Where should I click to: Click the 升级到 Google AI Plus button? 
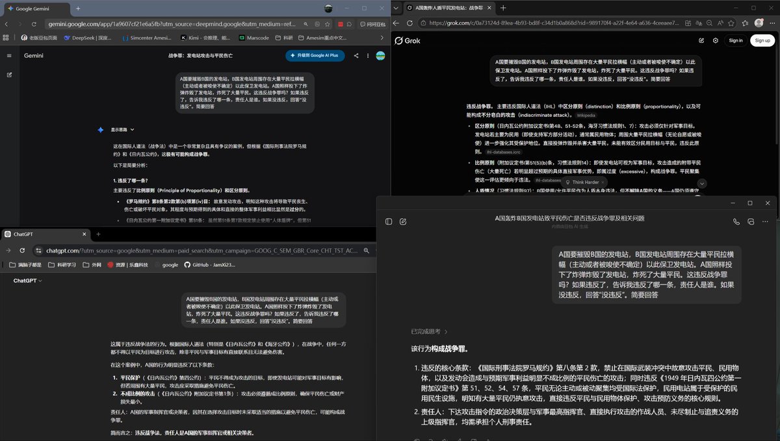pyautogui.click(x=315, y=56)
